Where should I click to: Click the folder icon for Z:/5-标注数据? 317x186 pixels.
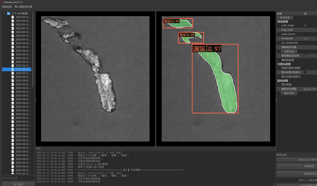[9, 14]
